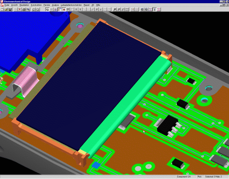Click the Pick field in the status bar
The width and height of the screenshot is (229, 179).
click(x=200, y=177)
